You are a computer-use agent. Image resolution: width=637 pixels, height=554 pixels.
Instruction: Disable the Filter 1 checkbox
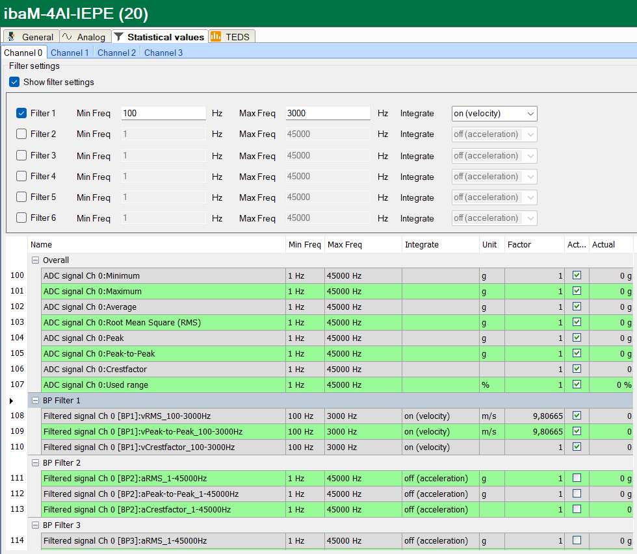[21, 113]
